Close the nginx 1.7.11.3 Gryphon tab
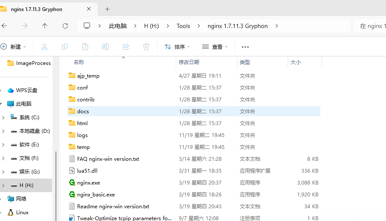This screenshot has height=221, width=386. coord(89,9)
